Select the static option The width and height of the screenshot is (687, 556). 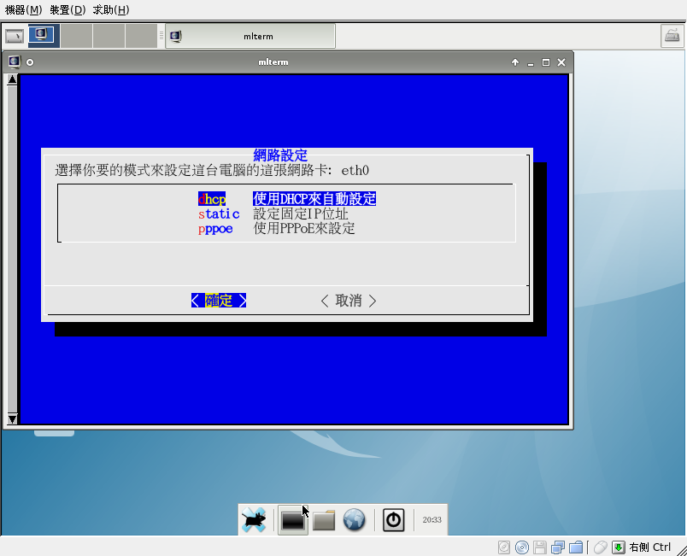click(219, 214)
